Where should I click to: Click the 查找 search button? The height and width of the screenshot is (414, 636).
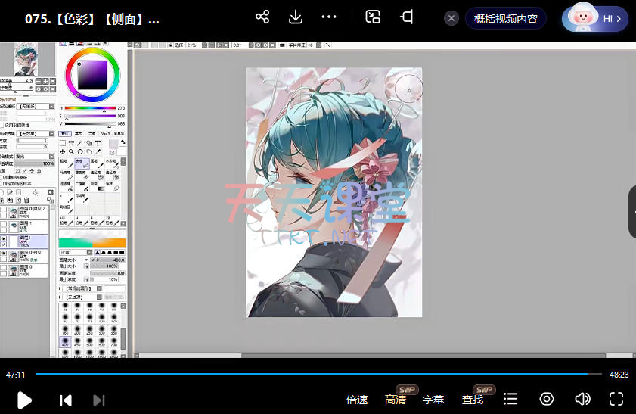click(x=473, y=400)
